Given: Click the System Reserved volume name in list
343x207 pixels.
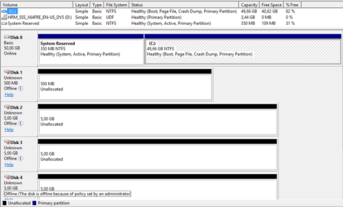Looking at the screenshot, I should tap(23, 23).
